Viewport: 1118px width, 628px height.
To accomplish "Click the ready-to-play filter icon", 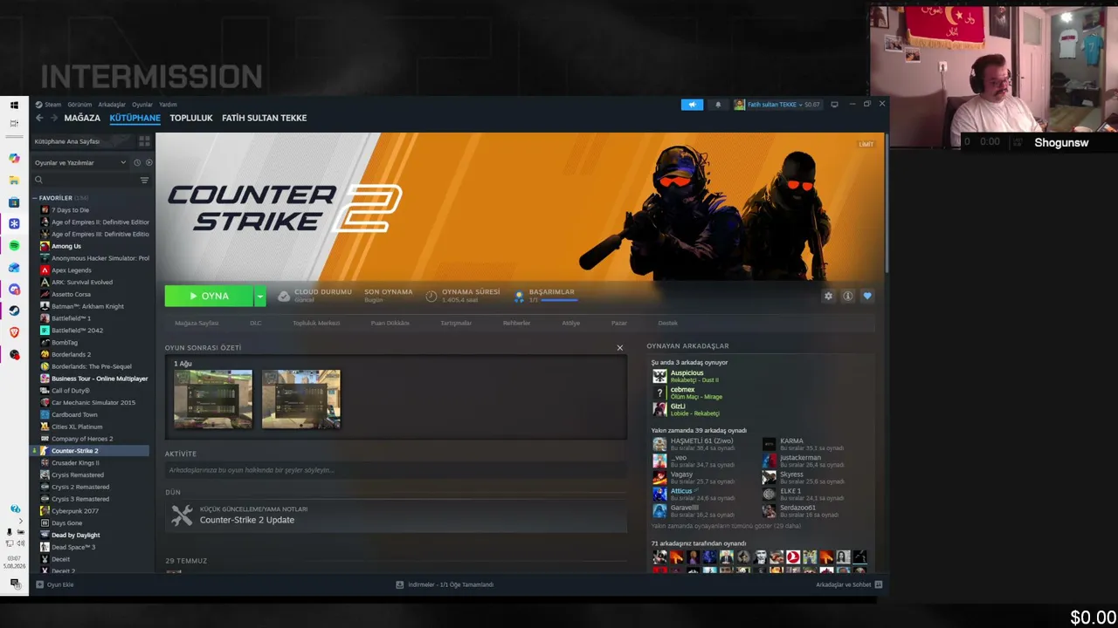I will pyautogui.click(x=148, y=162).
